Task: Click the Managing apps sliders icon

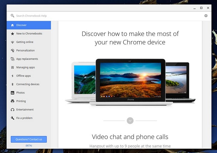Action: click(13, 68)
